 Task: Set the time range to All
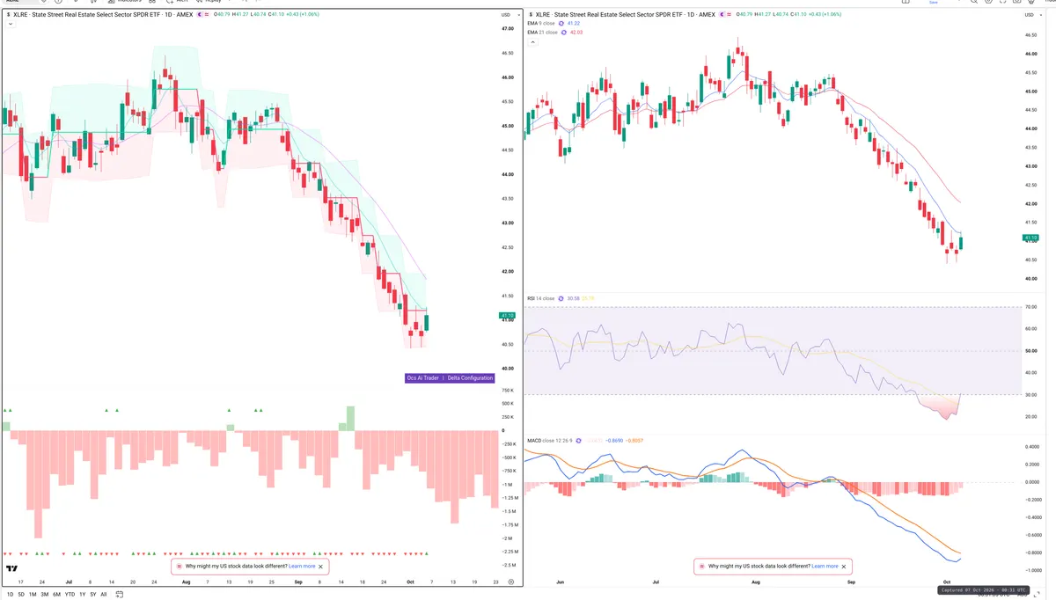[104, 594]
